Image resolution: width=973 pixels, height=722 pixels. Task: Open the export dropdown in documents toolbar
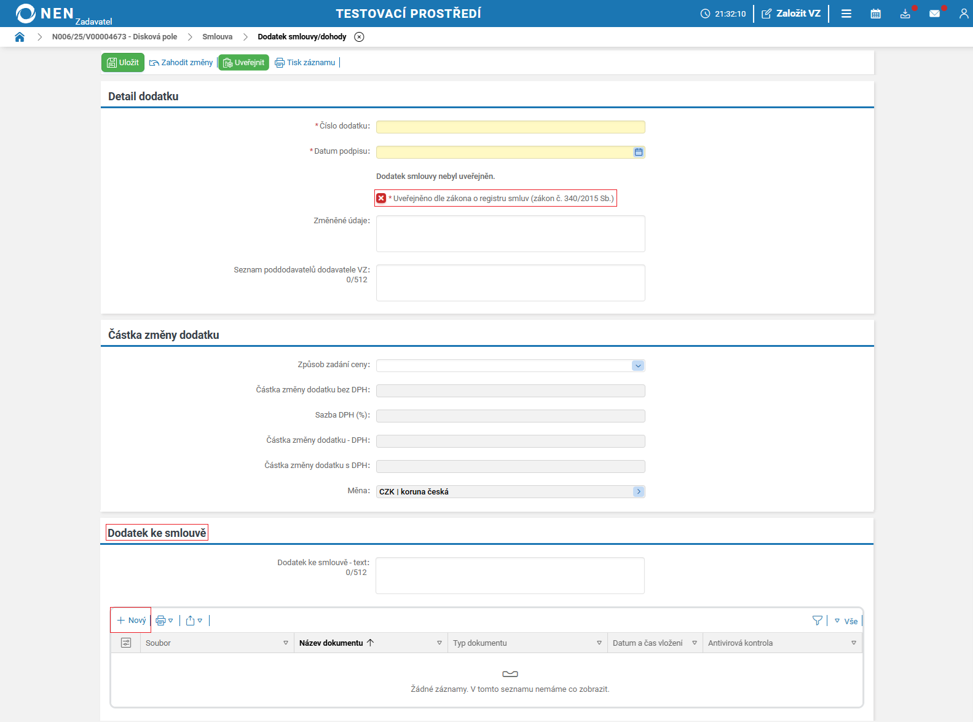coord(194,621)
